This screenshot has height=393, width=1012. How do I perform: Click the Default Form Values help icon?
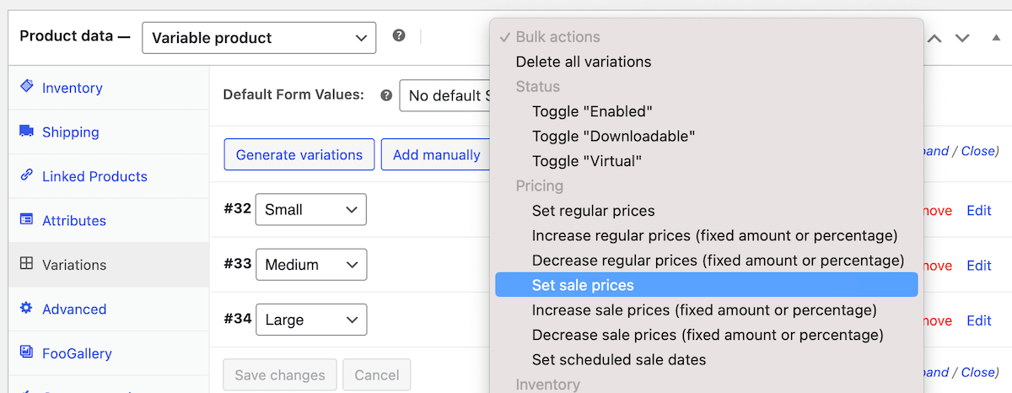pyautogui.click(x=386, y=95)
